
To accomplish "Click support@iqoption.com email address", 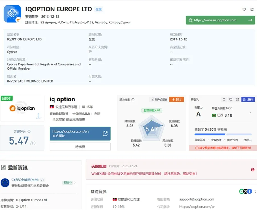I will 197,199.
